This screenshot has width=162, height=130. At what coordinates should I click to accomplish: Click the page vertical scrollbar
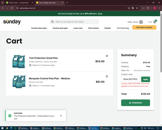tap(161, 43)
